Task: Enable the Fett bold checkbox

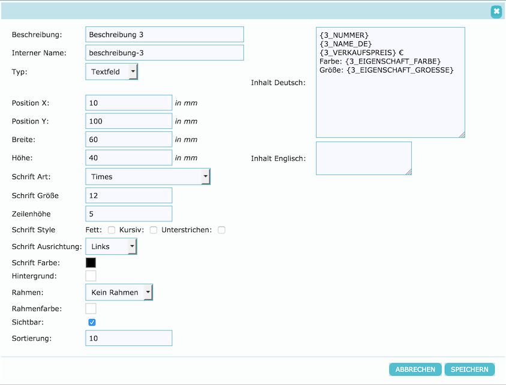Action: pos(112,230)
